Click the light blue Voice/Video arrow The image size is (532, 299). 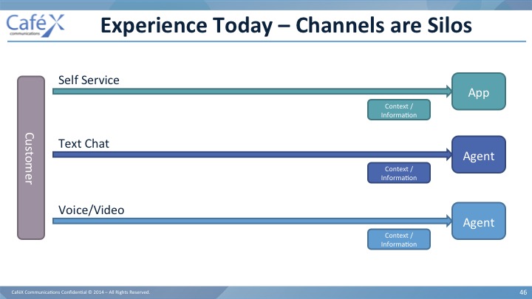[252, 221]
